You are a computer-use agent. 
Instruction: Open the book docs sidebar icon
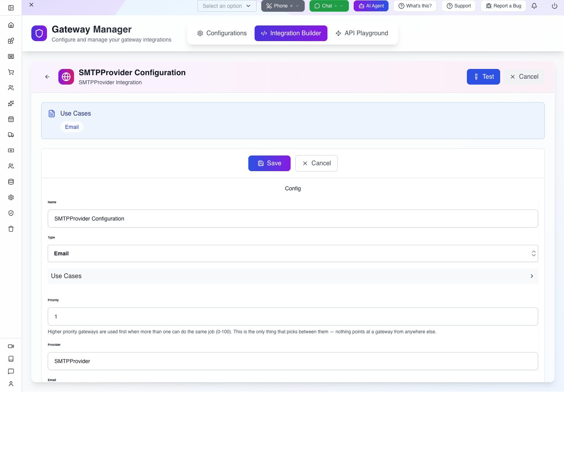11,359
